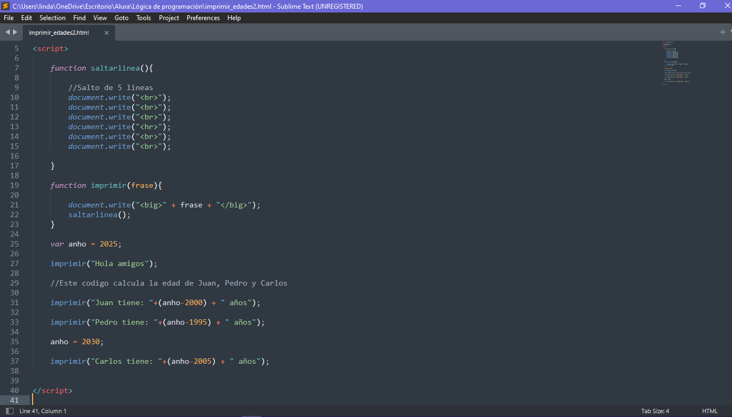The image size is (732, 417).
Task: Click "<big>" string on line 21
Action: click(151, 205)
